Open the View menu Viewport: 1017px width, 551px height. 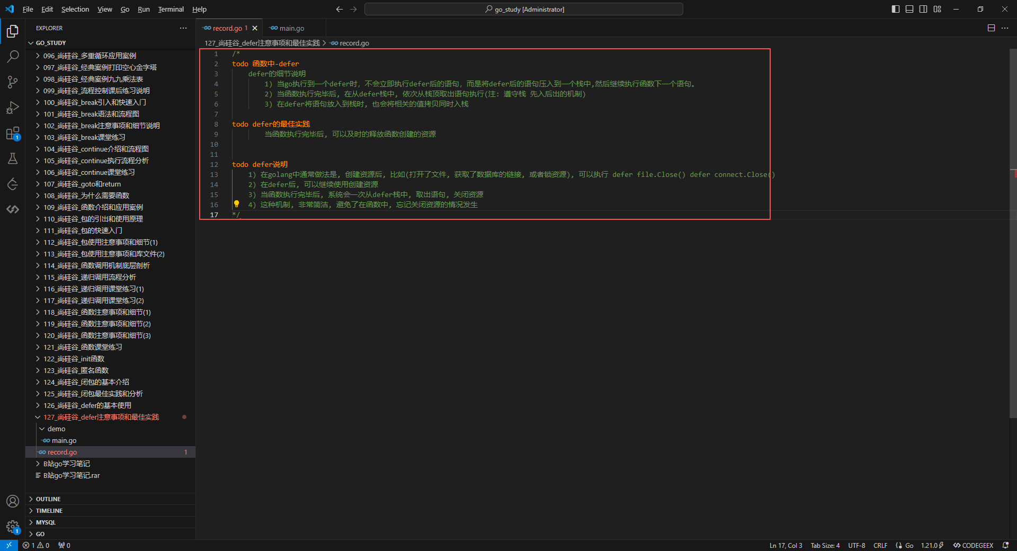pyautogui.click(x=105, y=9)
